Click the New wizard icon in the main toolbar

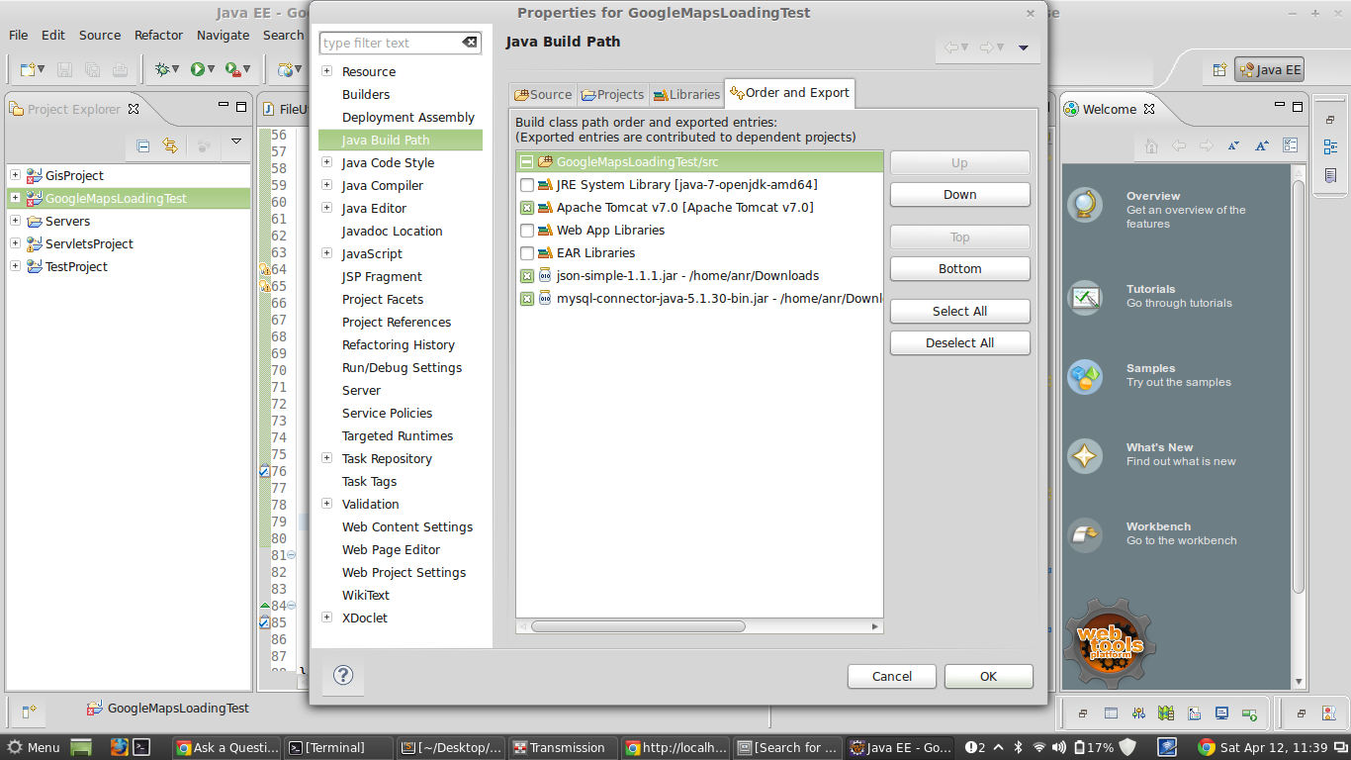[29, 69]
